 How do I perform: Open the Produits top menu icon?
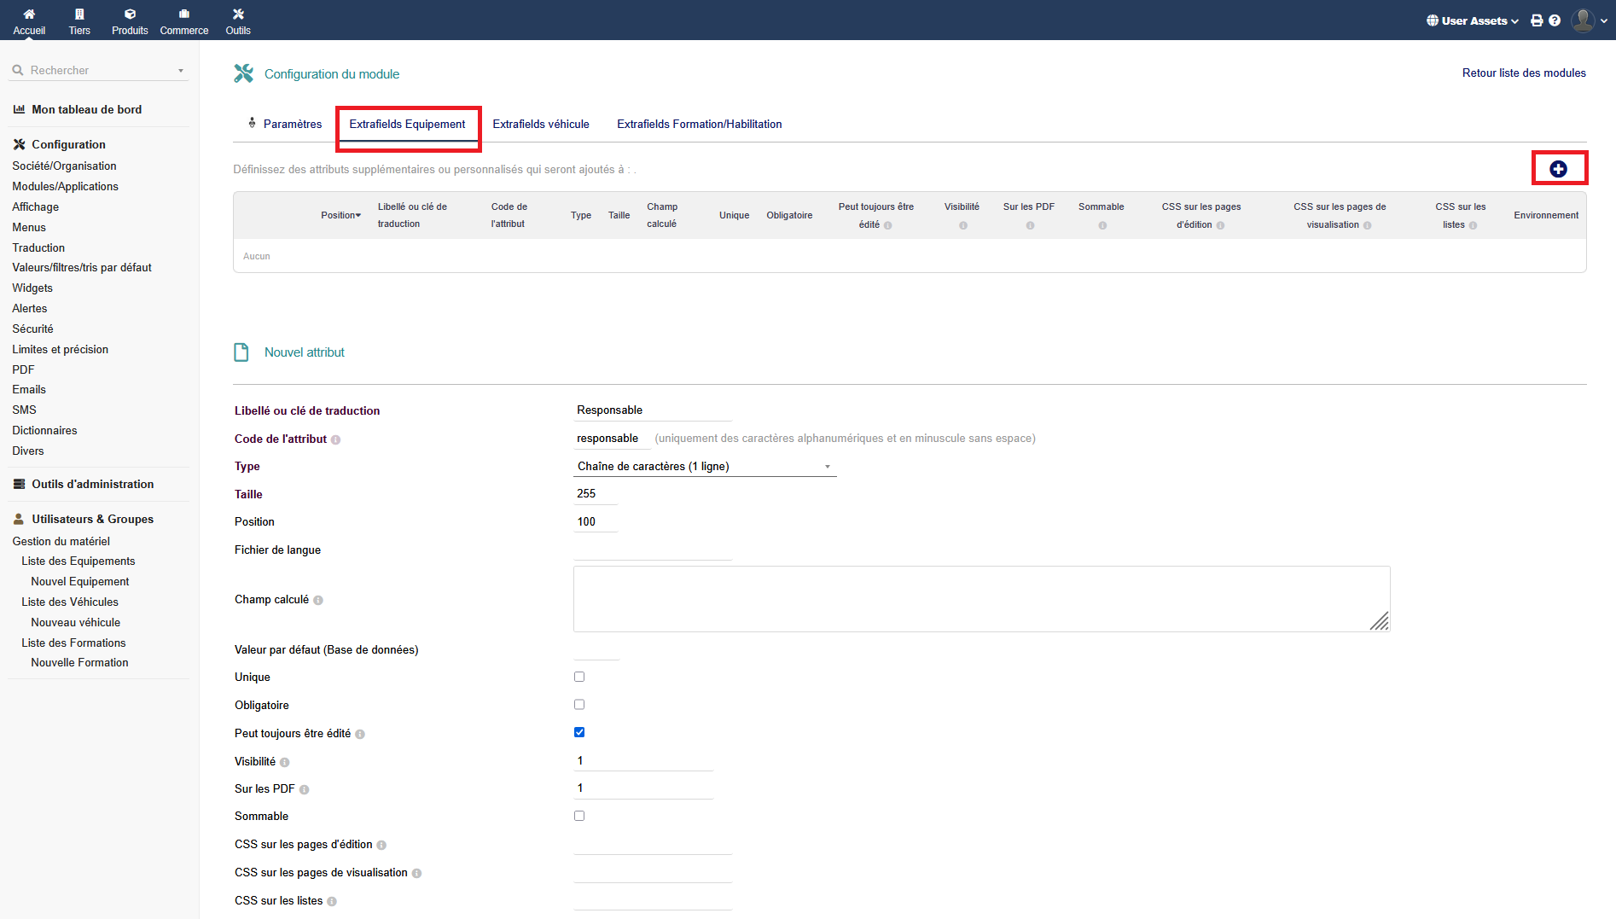(x=130, y=15)
